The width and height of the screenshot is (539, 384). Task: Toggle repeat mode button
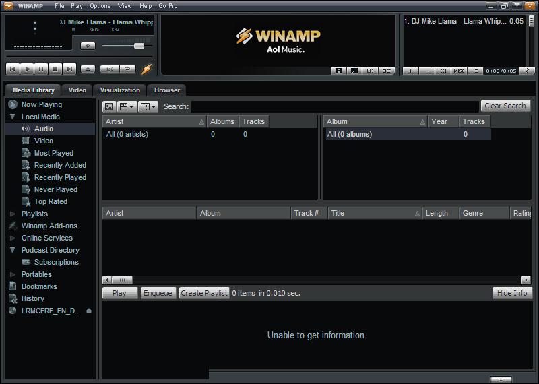point(127,69)
